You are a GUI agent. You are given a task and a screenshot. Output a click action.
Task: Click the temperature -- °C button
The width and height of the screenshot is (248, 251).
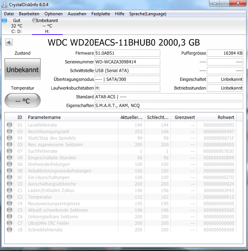23,100
